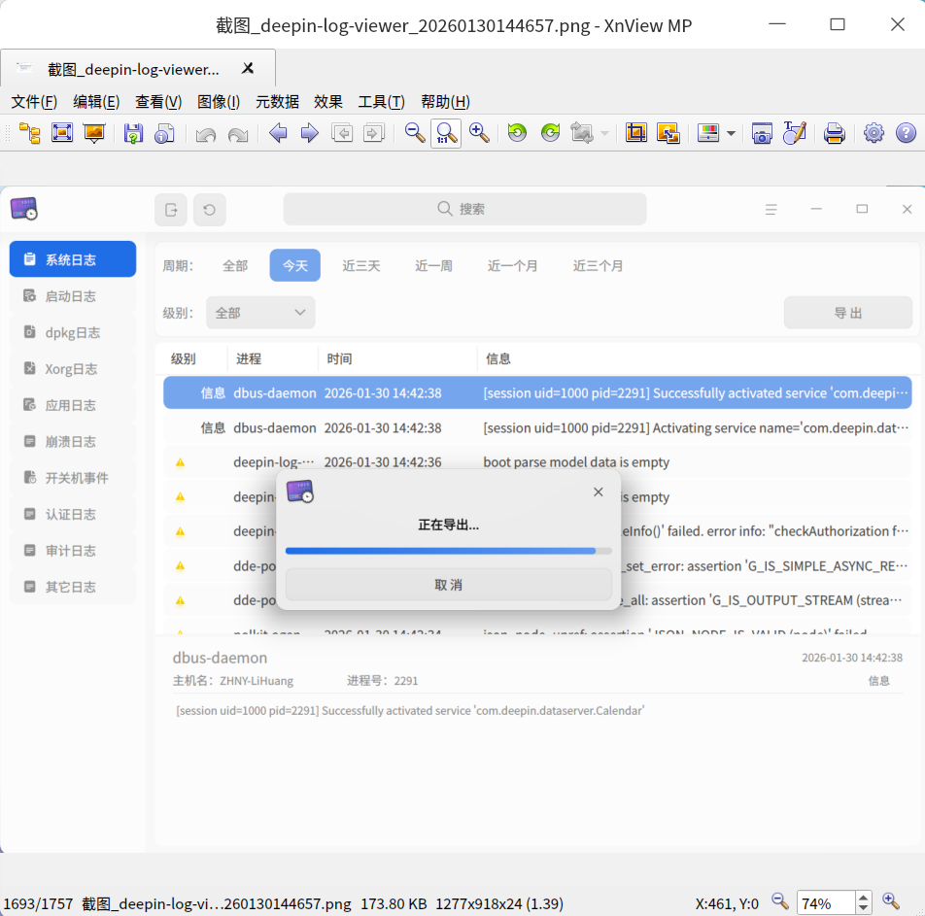Open help question mark icon

[x=906, y=133]
